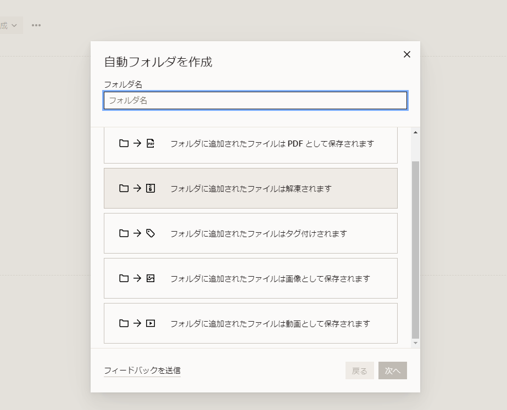
Task: Open the three-dot more menu behind the dialog
Action: [x=36, y=25]
